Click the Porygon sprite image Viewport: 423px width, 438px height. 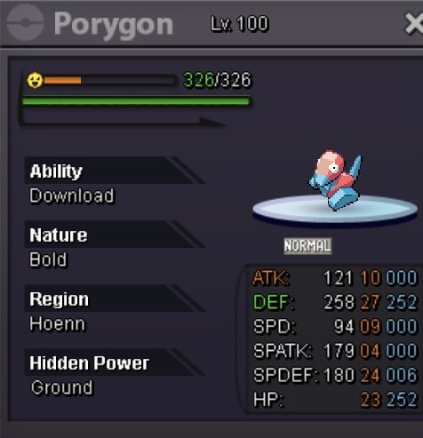pyautogui.click(x=336, y=180)
